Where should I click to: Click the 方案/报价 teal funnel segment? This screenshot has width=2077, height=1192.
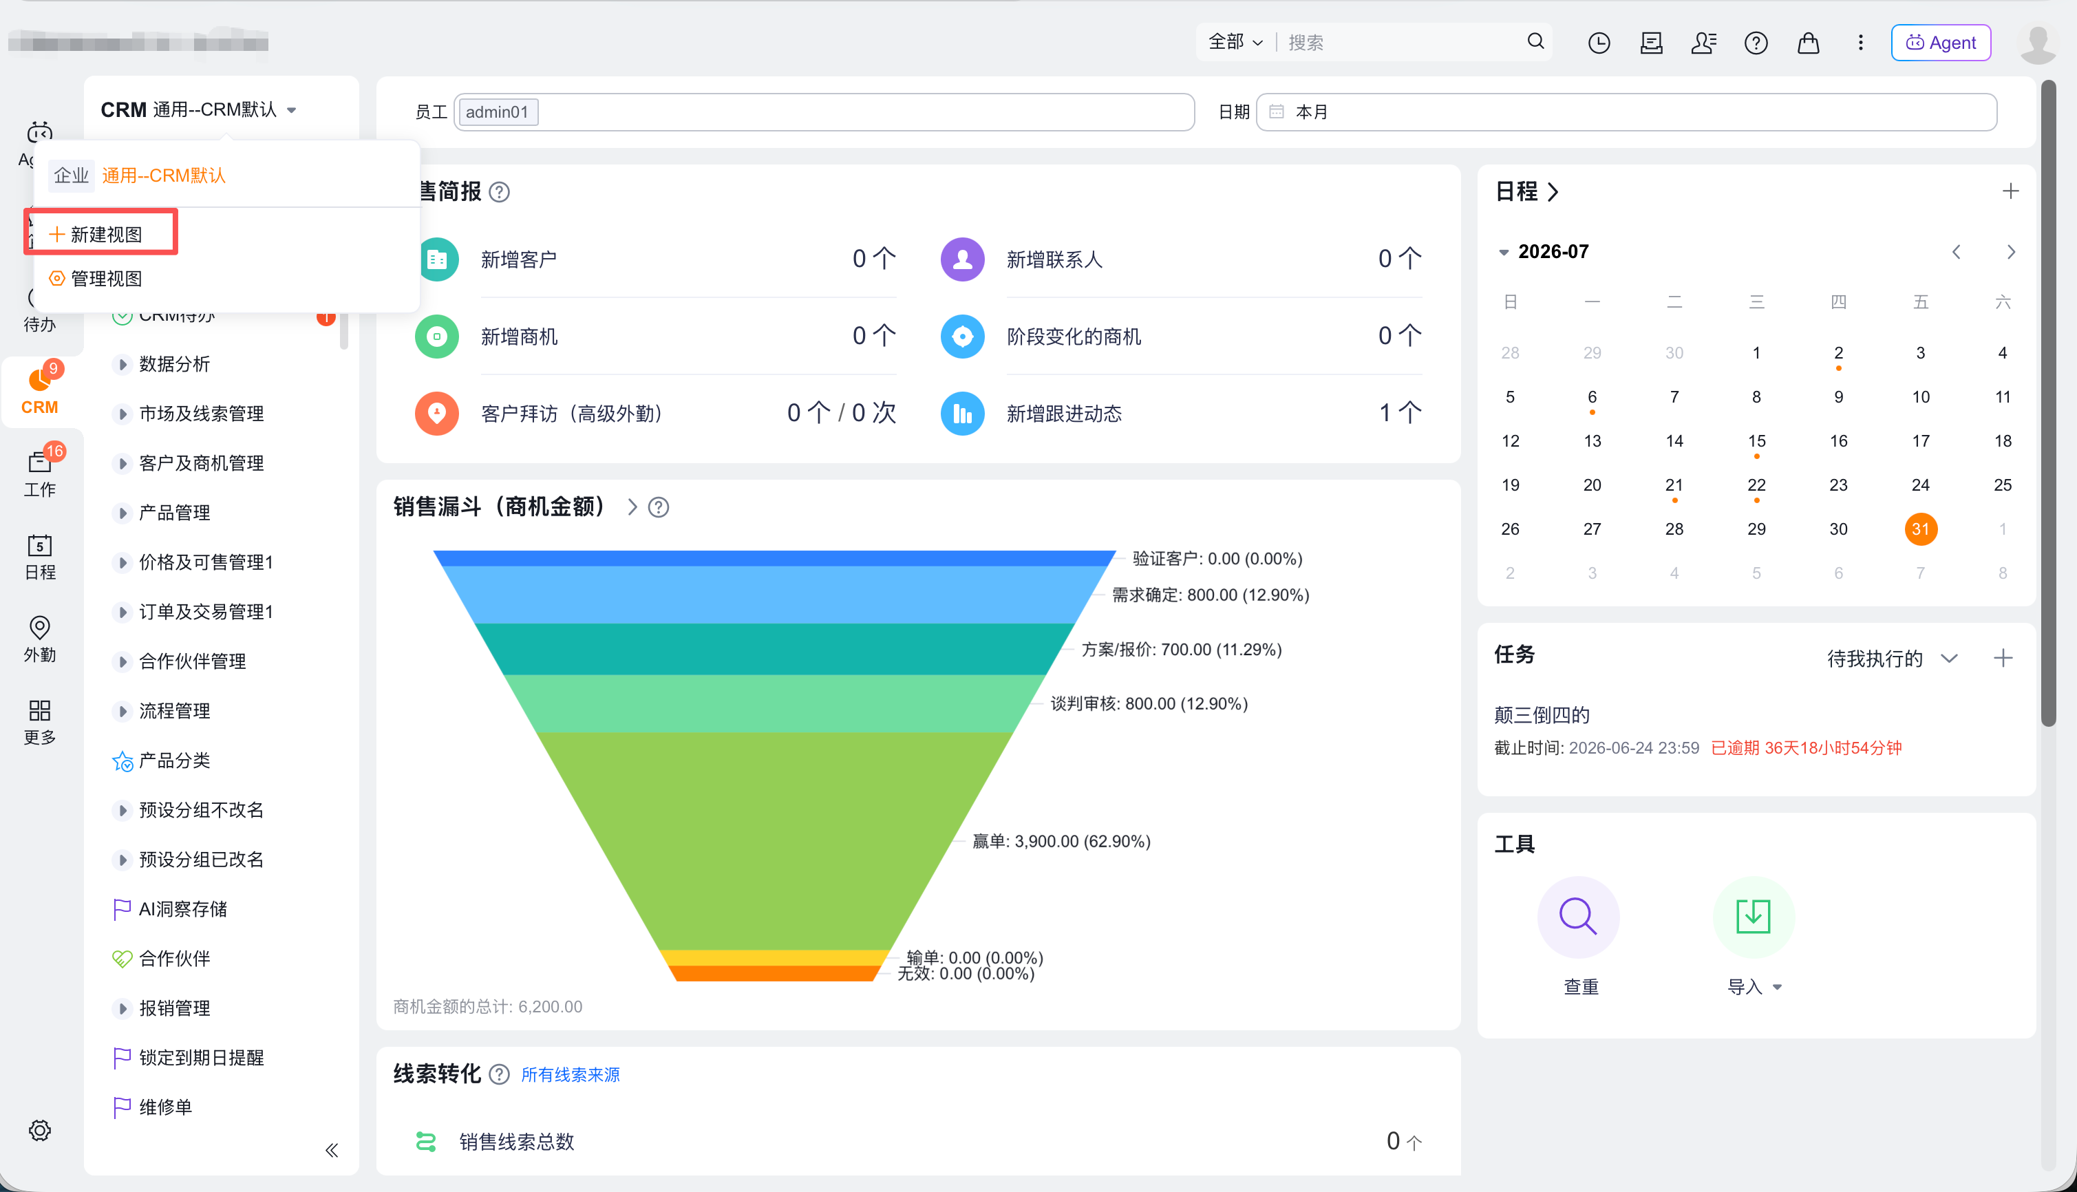tap(774, 649)
